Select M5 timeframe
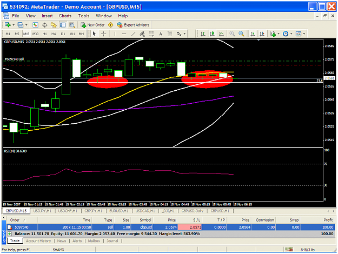Viewport: 338px width, 254px height. tap(17, 34)
